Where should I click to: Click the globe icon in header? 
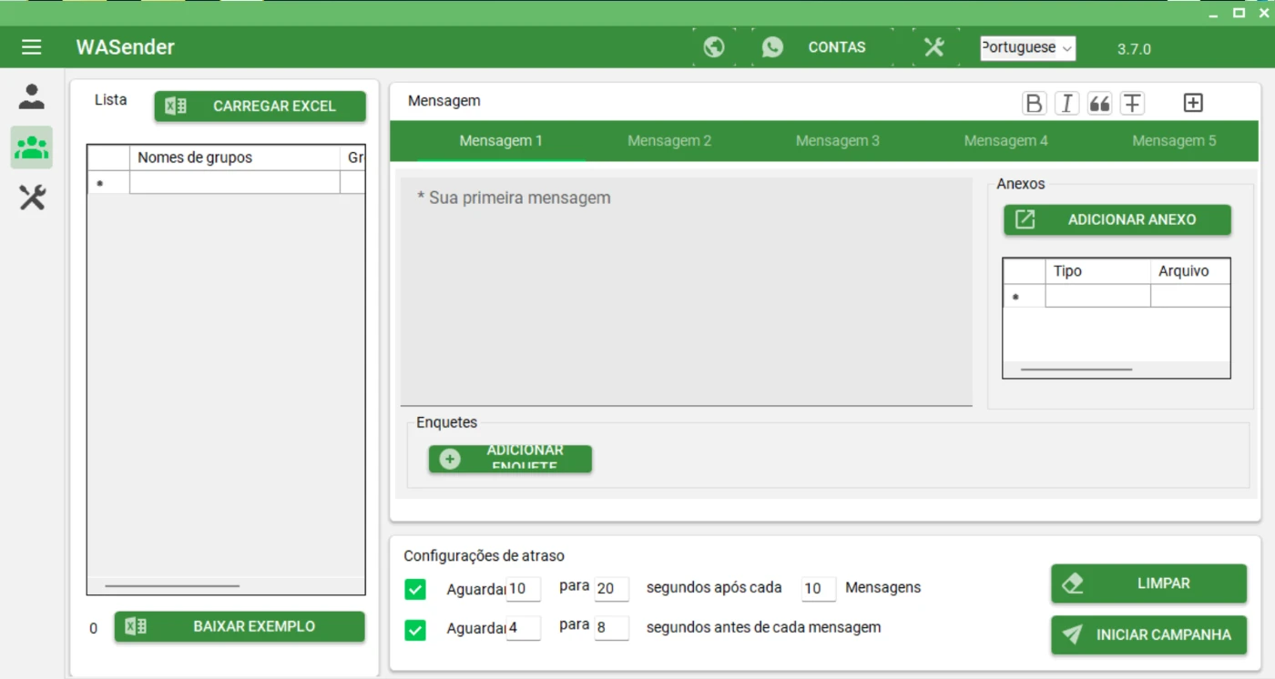click(x=714, y=47)
